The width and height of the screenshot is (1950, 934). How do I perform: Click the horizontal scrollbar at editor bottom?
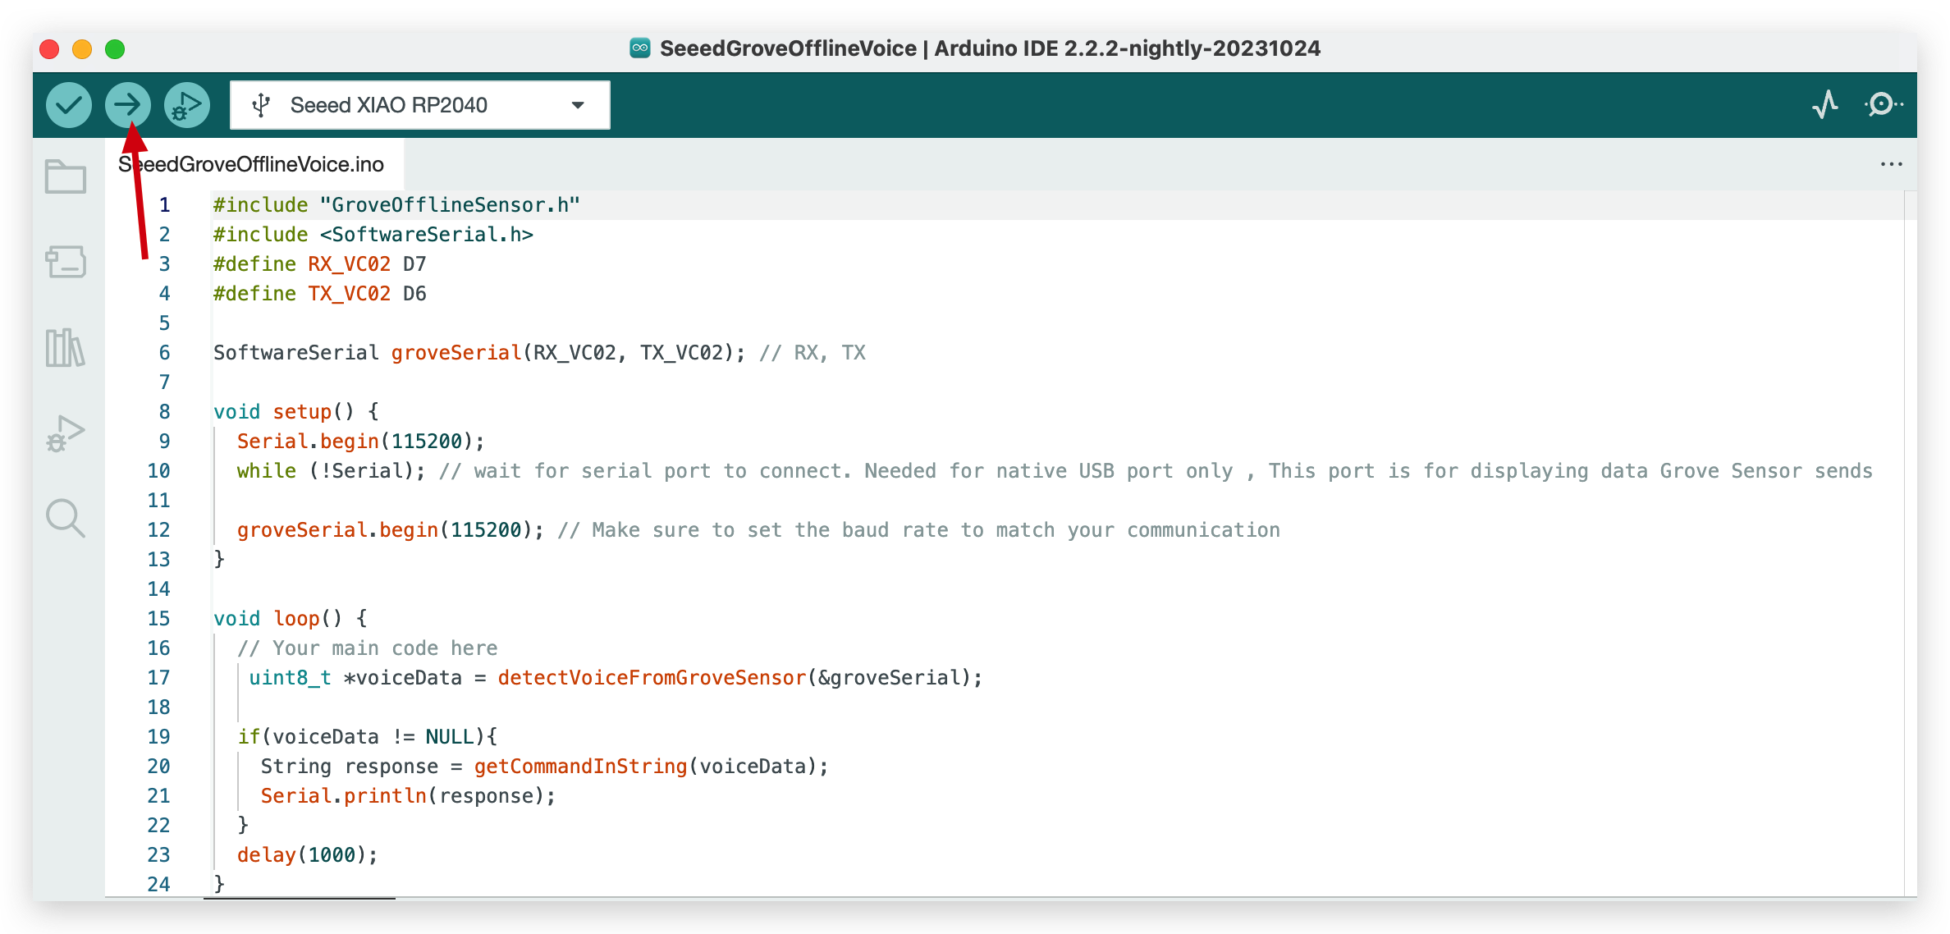(300, 898)
